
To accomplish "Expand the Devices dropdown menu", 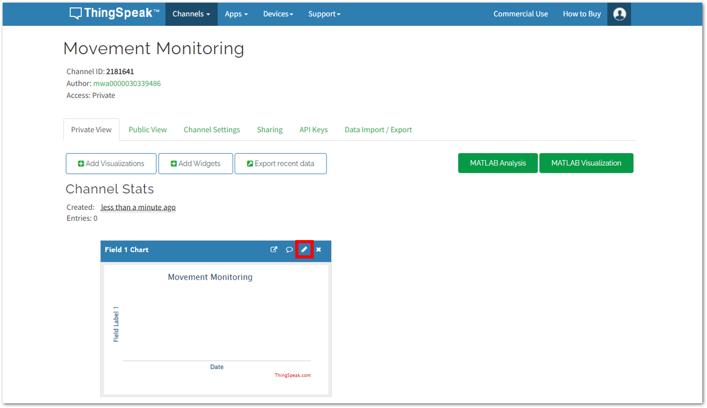I will 278,14.
